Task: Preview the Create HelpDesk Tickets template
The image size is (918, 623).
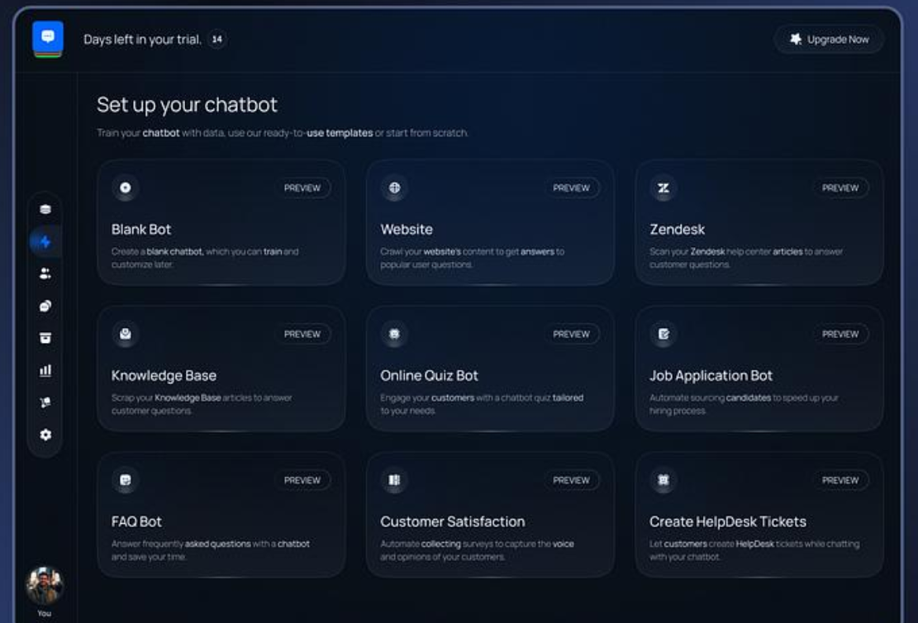Action: point(840,480)
